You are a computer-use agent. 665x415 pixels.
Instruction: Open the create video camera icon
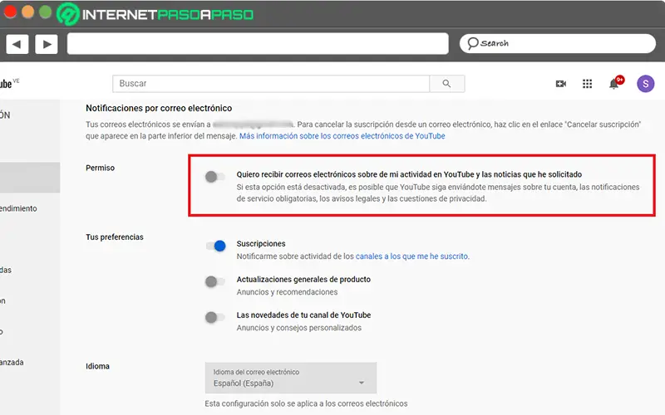[560, 84]
